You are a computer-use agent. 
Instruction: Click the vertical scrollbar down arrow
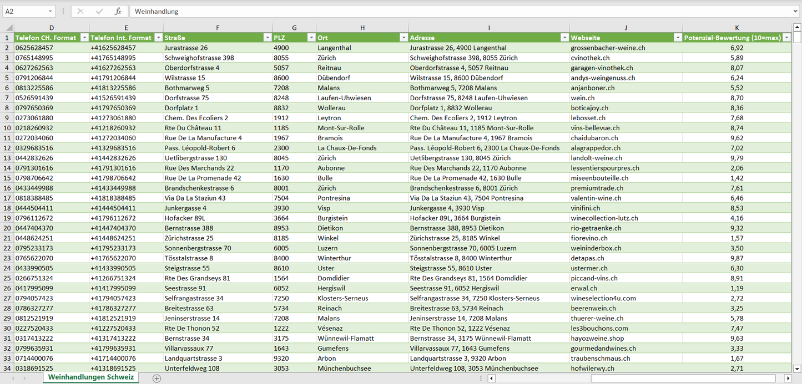(797, 368)
